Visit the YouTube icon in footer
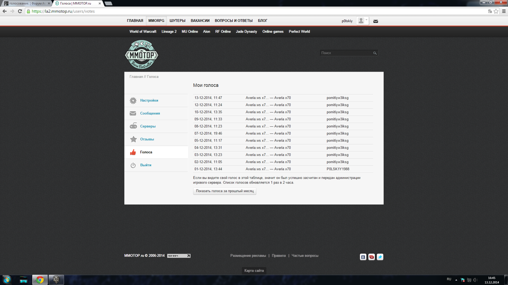The height and width of the screenshot is (285, 508). (x=371, y=257)
